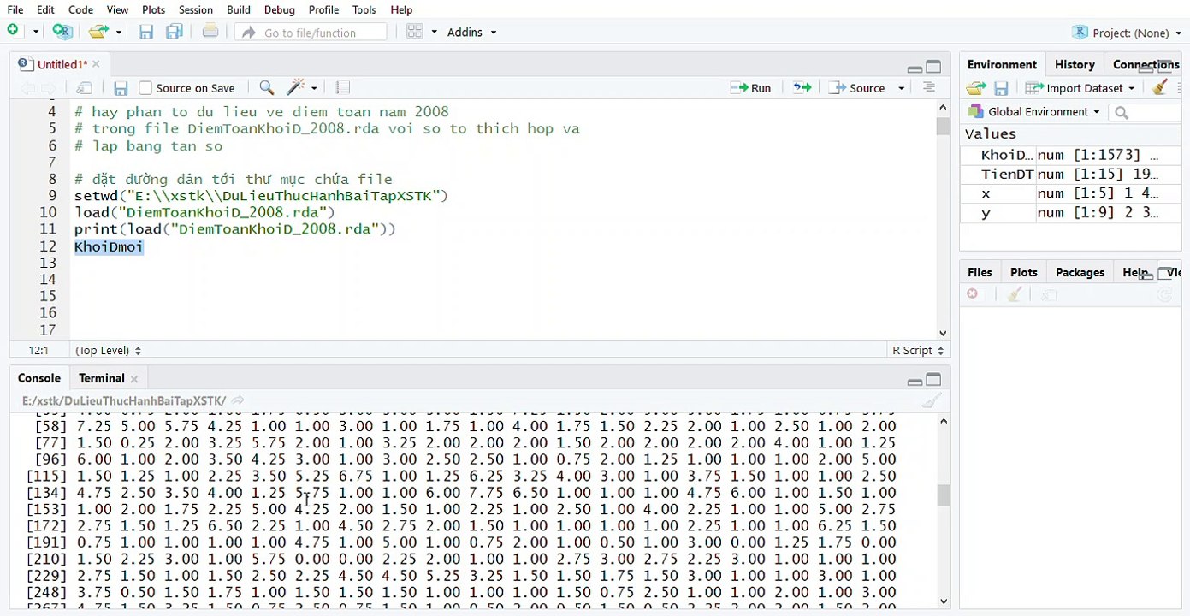Screen dimensions: 1190x616
Task: Re-run the previous code region
Action: pyautogui.click(x=802, y=88)
